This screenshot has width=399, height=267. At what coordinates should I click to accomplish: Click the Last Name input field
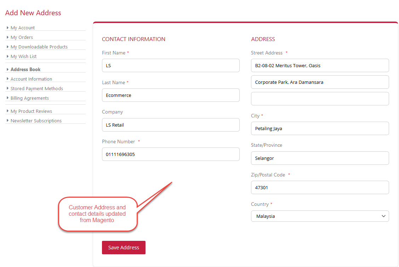(x=171, y=95)
